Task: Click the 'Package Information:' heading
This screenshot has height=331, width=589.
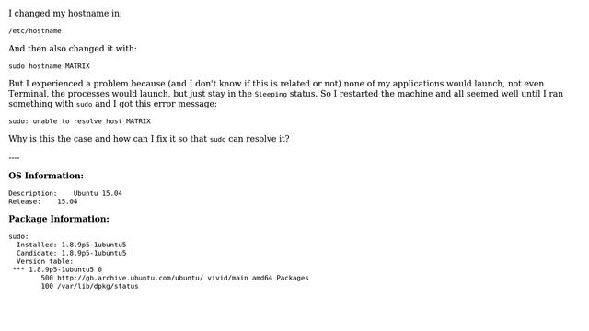Action: point(59,219)
